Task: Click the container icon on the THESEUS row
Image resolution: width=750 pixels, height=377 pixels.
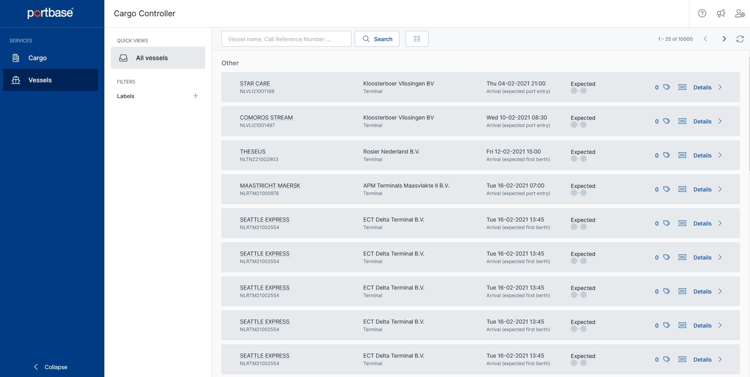Action: click(682, 155)
